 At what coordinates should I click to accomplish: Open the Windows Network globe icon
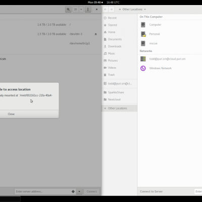tap(143, 68)
